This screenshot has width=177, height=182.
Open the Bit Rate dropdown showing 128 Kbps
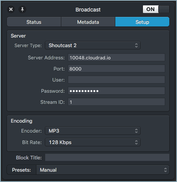tap(93, 142)
